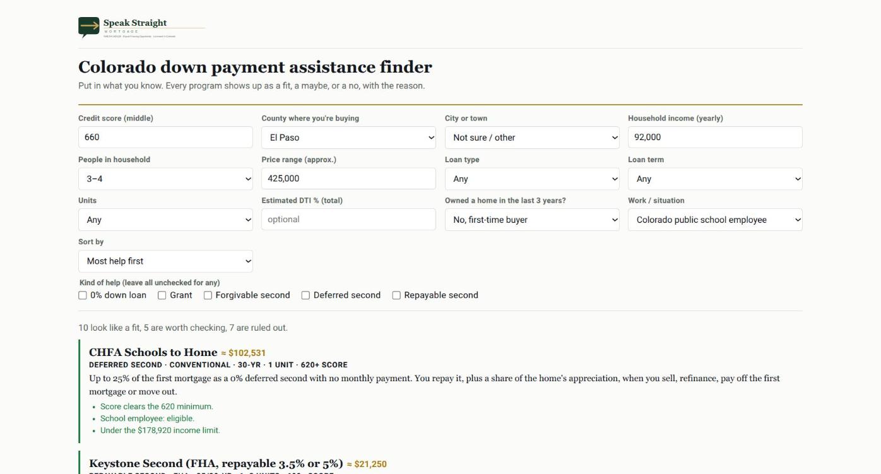Edit the Household income field
This screenshot has width=881, height=474.
coord(715,137)
